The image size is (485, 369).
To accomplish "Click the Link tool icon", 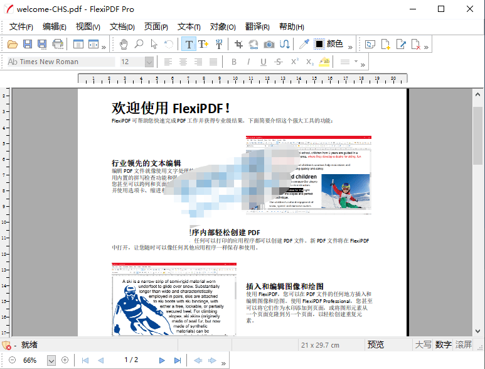I will 253,44.
